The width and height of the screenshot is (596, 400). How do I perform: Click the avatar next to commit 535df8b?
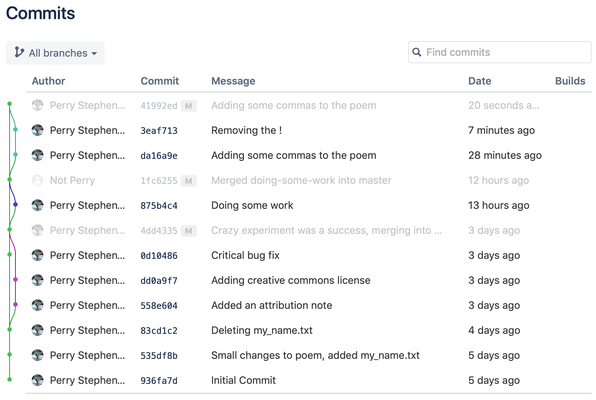tap(38, 356)
